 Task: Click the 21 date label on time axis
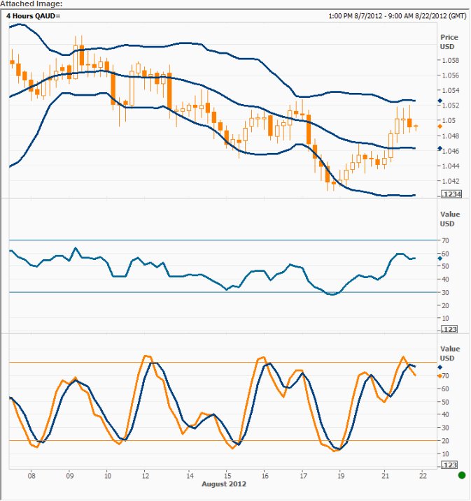[x=385, y=476]
